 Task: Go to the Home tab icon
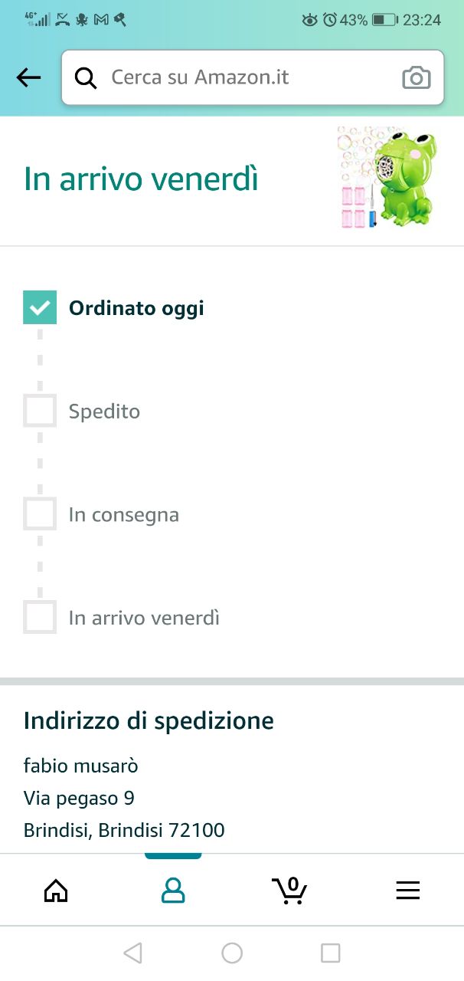(56, 891)
